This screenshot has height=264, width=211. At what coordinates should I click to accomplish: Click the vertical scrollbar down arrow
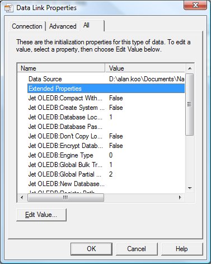(190, 188)
